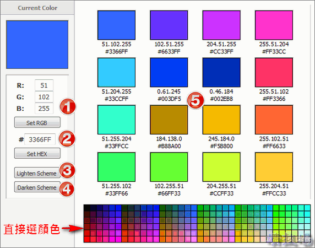Screen dimensions: 315x248
Task: Select the #3366FF blue swatch
Action: click(x=117, y=25)
